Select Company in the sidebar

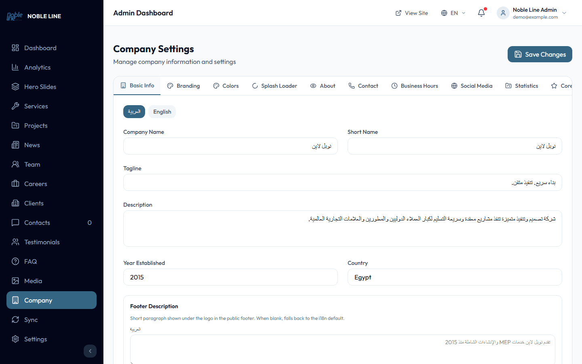click(51, 300)
